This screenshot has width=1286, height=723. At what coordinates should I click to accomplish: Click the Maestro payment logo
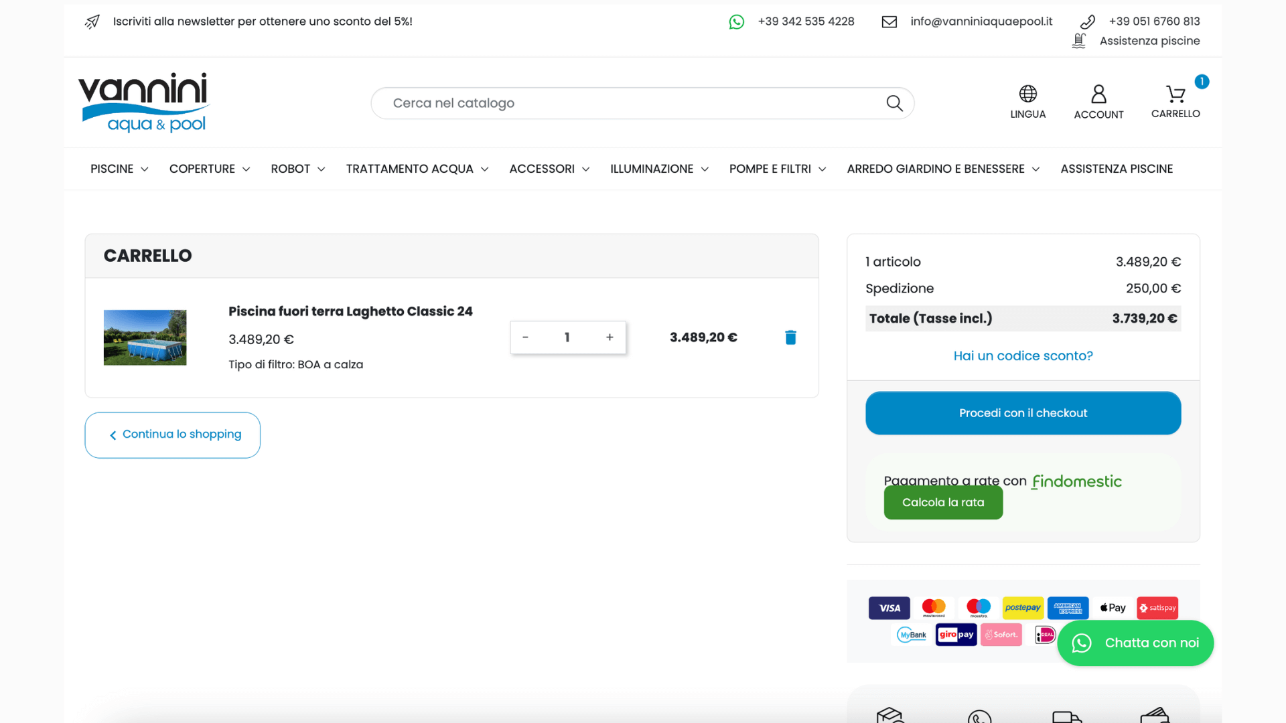[979, 608]
